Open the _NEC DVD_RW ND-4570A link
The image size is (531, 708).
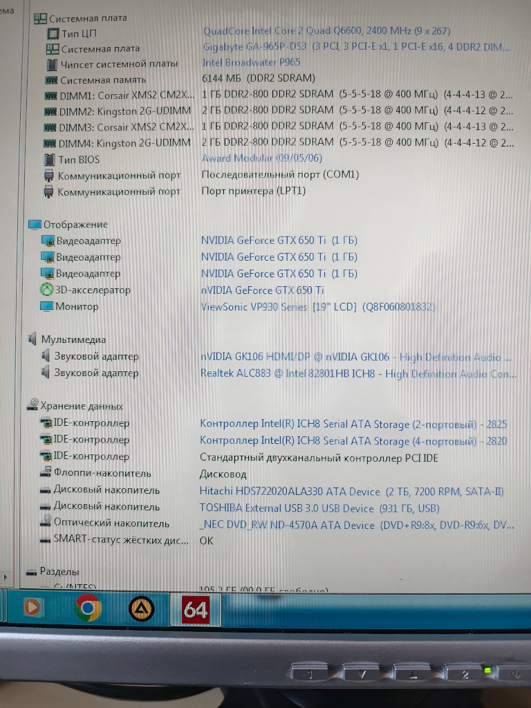pyautogui.click(x=357, y=525)
